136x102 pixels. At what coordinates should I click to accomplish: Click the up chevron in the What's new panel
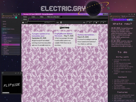click(132, 14)
